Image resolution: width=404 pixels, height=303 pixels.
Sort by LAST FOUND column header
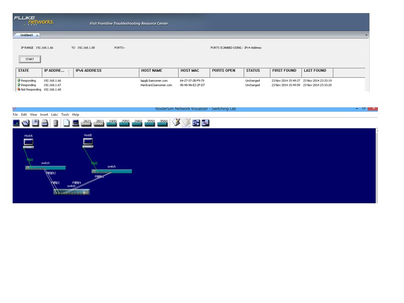click(x=317, y=73)
